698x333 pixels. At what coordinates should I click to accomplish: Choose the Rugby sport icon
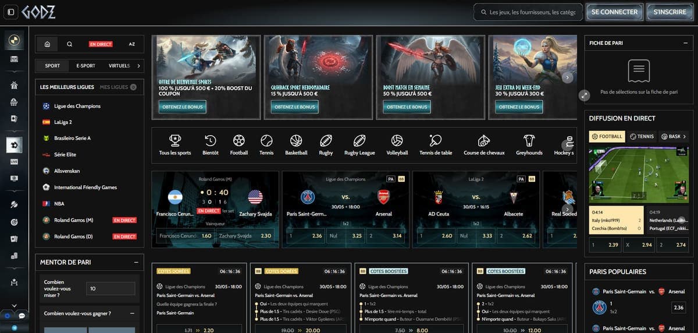pos(326,140)
